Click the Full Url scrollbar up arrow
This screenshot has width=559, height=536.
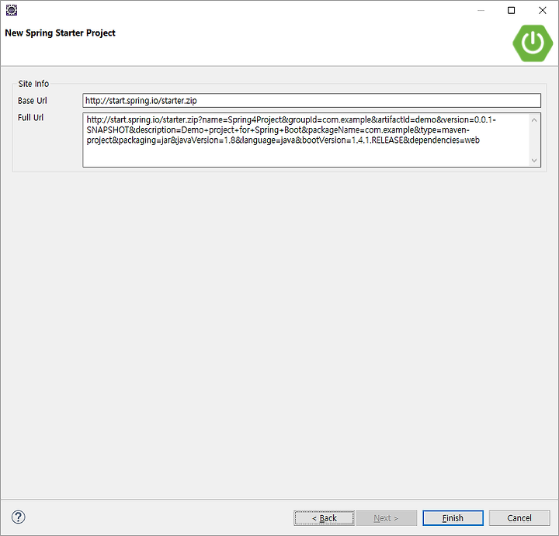tap(534, 120)
